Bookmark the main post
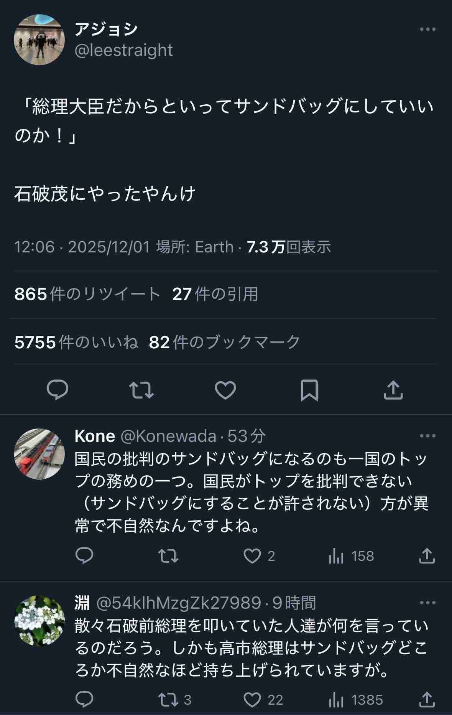The image size is (452, 715). [x=309, y=390]
